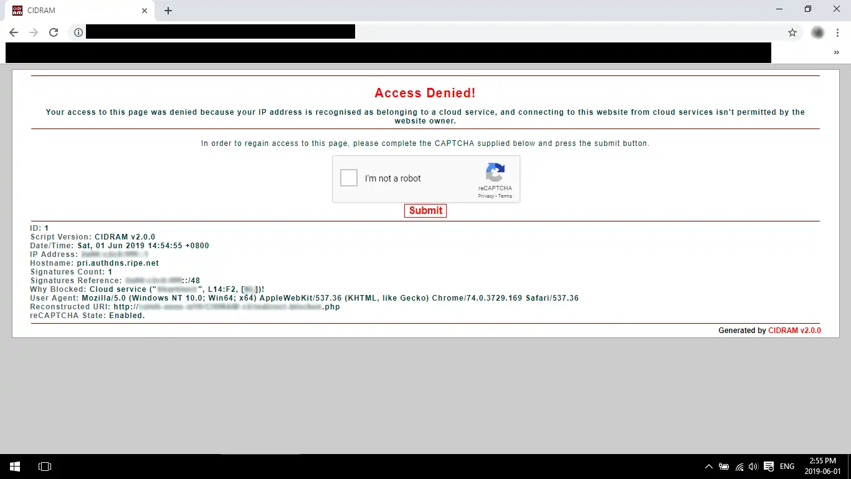Check the I'm not a robot checkbox
Viewport: 851px width, 479px height.
pos(349,178)
